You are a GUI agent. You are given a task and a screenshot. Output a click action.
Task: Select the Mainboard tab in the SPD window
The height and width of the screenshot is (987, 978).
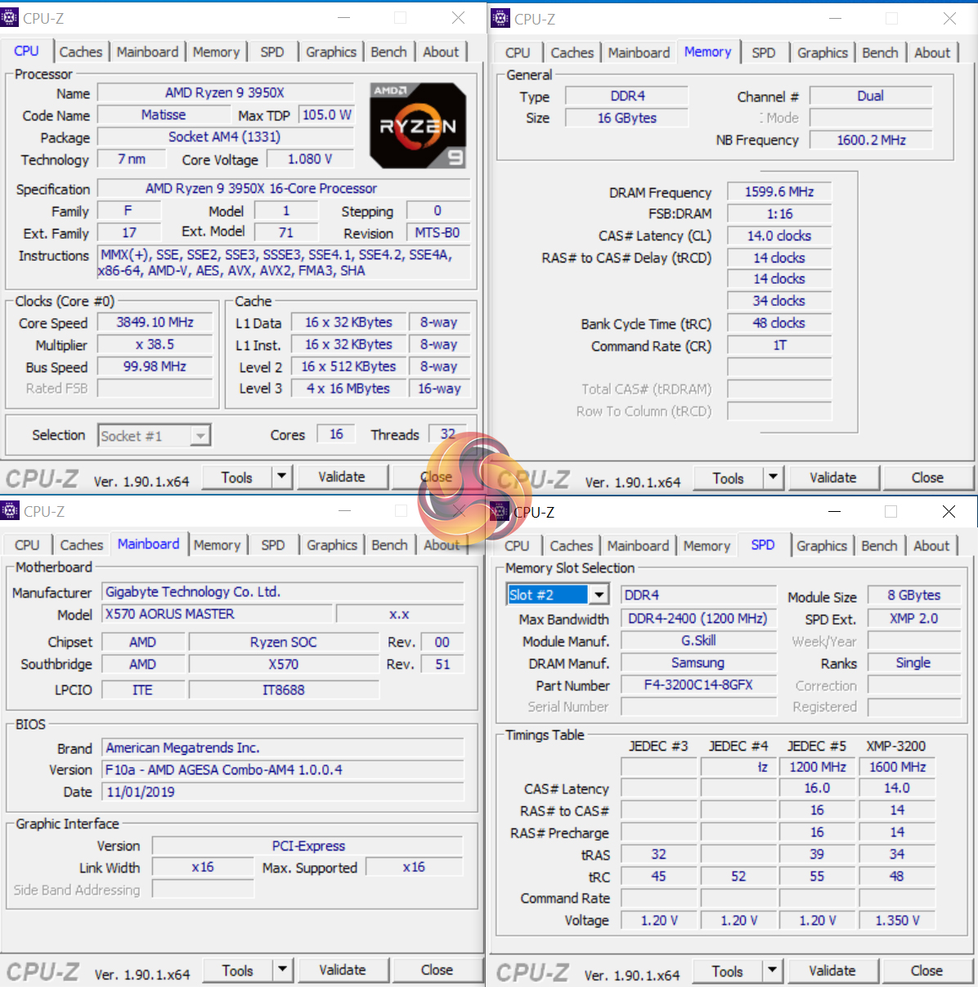tap(638, 545)
